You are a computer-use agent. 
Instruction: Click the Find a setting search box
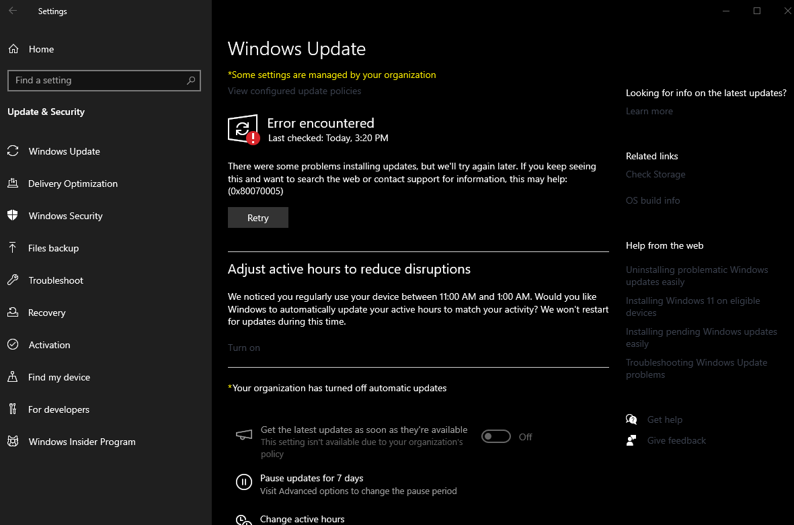coord(104,81)
